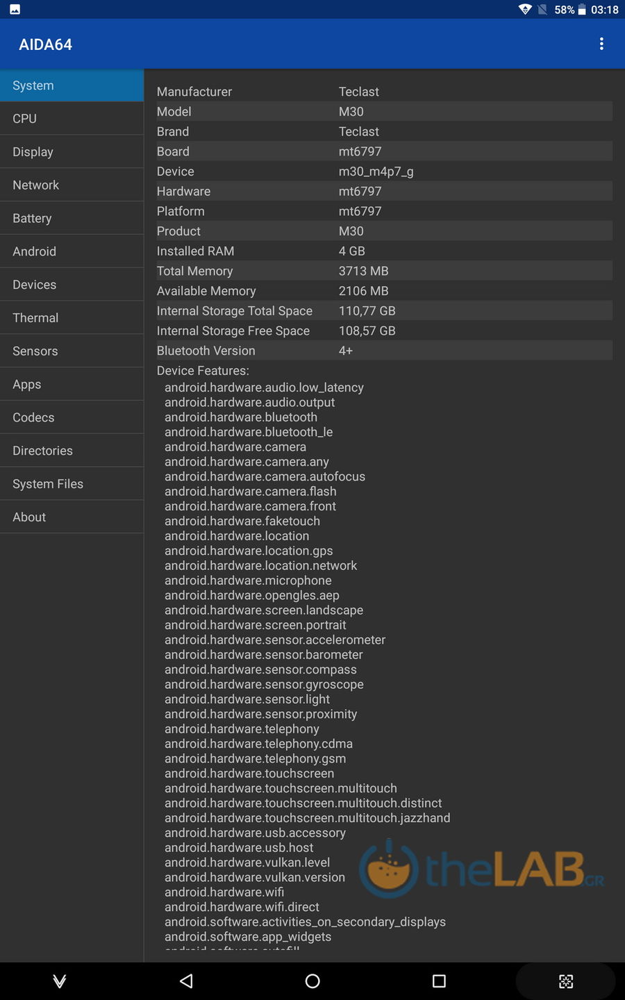
Task: Open the three-dot overflow menu
Action: tap(601, 44)
